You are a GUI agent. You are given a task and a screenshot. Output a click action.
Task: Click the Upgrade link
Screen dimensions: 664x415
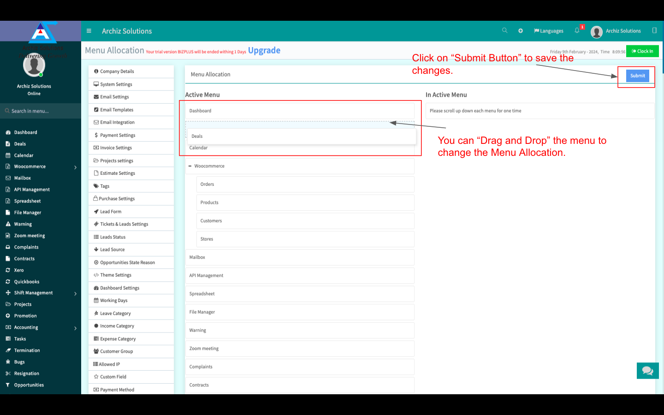(264, 50)
